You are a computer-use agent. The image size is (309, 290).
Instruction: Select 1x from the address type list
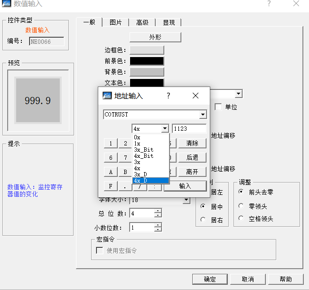point(151,144)
